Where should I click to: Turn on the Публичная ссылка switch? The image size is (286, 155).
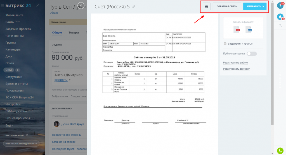pos(252,54)
